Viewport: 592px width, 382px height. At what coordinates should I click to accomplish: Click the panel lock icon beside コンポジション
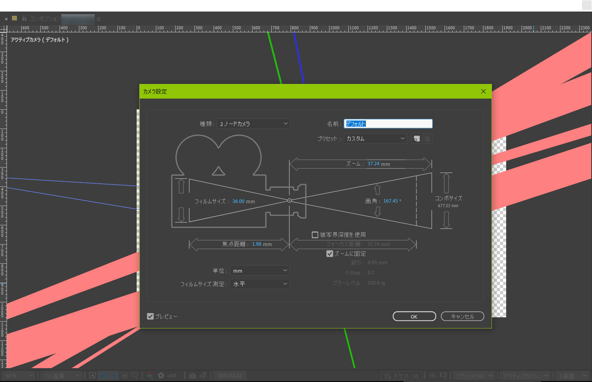(24, 18)
